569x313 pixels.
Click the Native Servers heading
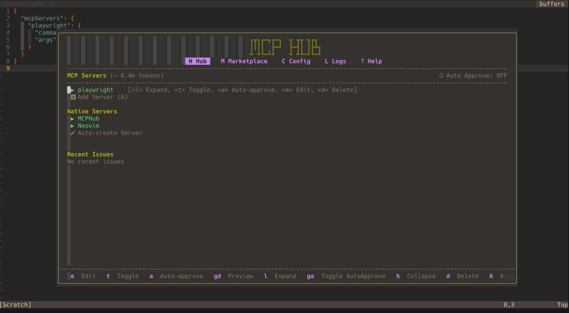(x=92, y=111)
